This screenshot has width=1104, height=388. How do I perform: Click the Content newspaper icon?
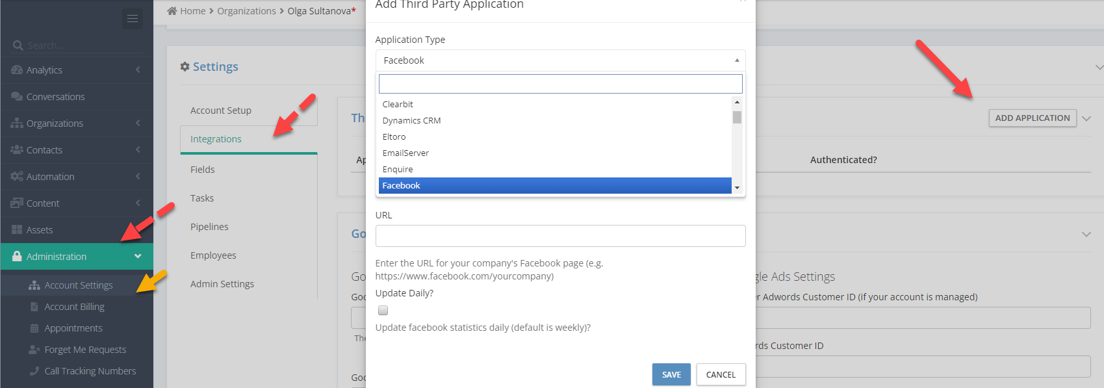17,203
